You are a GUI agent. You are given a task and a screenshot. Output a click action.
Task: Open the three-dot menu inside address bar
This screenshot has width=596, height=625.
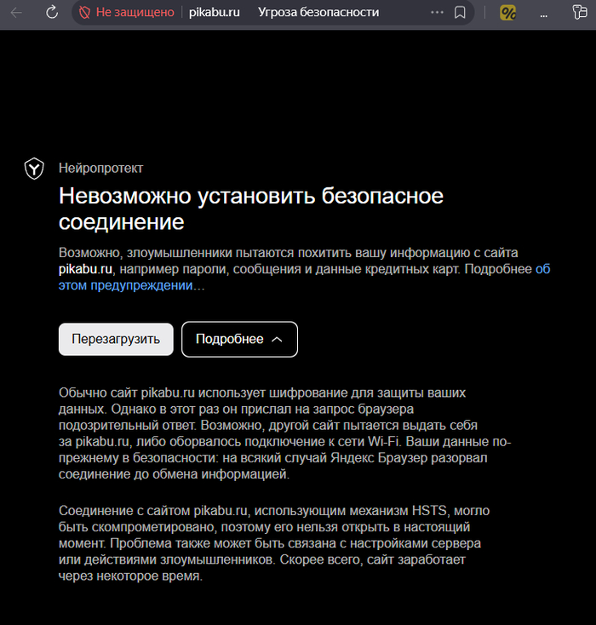click(x=438, y=13)
